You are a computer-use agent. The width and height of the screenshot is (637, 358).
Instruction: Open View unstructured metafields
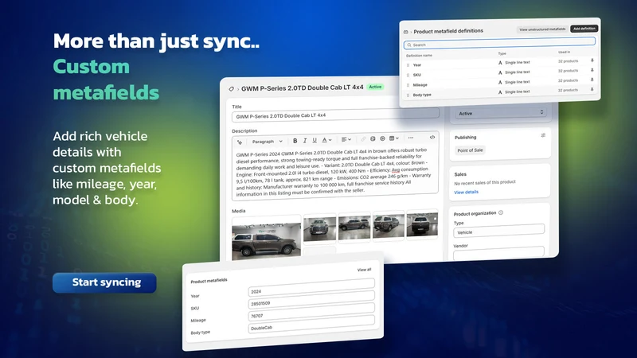(x=542, y=29)
